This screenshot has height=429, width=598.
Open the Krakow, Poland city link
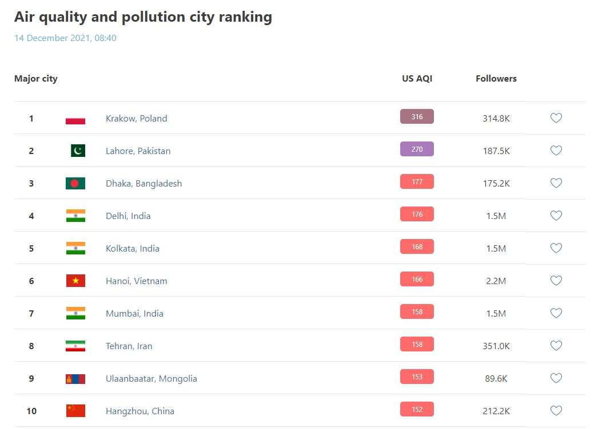tap(137, 119)
